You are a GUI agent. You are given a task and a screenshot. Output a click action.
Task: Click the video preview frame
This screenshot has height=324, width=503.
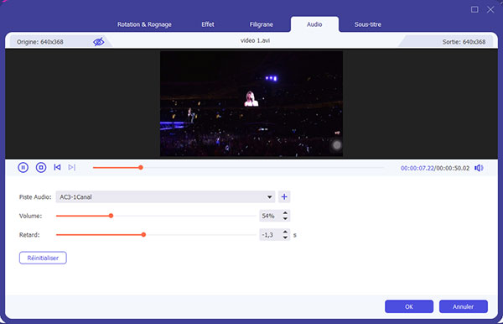point(251,104)
